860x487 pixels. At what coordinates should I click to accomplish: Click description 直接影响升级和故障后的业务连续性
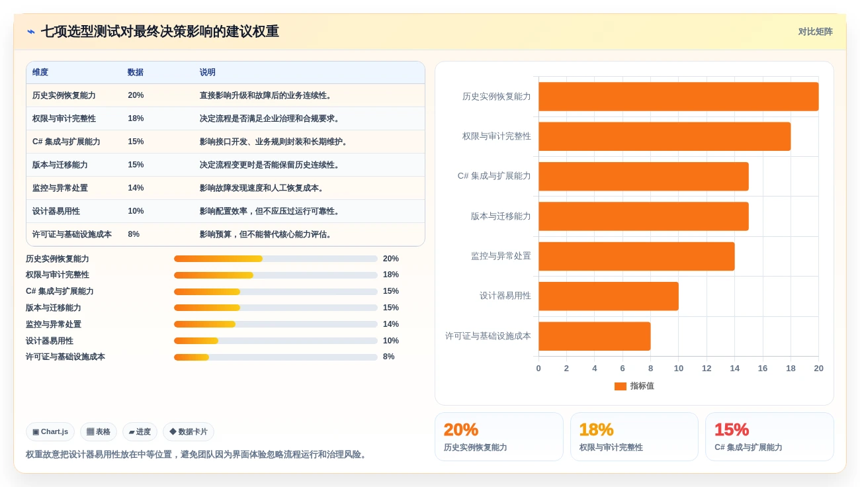tap(266, 95)
